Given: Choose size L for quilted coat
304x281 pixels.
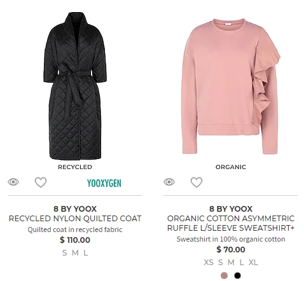Looking at the screenshot, I should [x=85, y=253].
